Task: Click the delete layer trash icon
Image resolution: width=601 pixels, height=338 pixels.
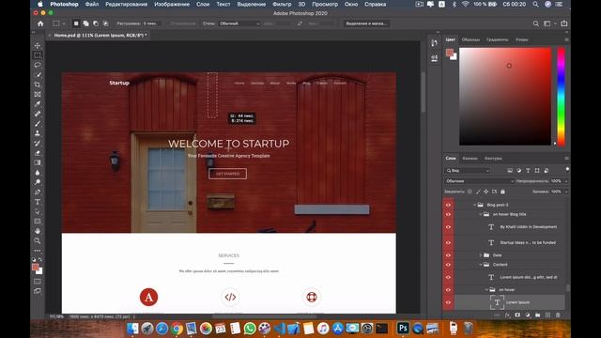Action: coord(558,315)
